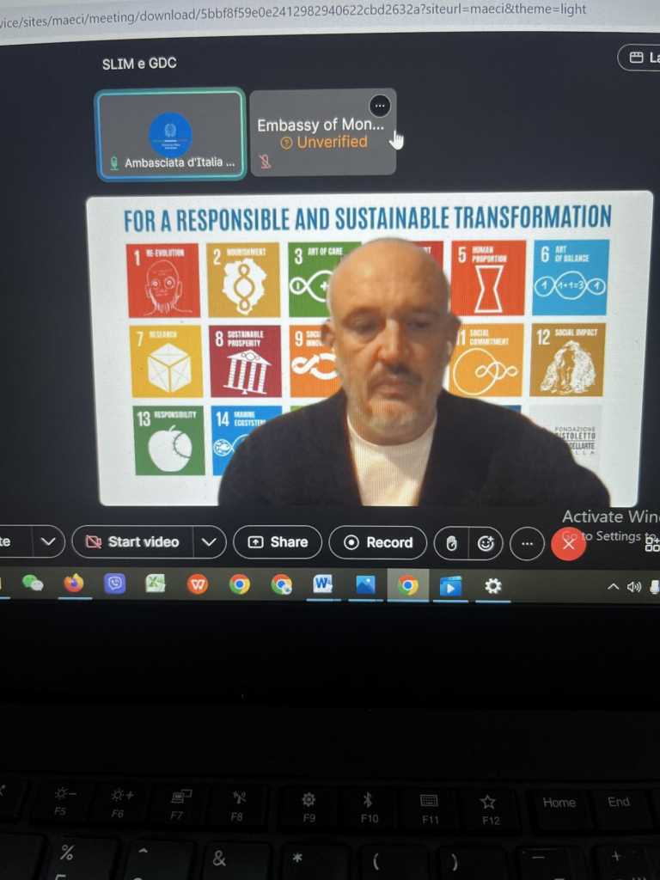Image resolution: width=660 pixels, height=880 pixels.
Task: Click the Share button
Action: [x=278, y=541]
